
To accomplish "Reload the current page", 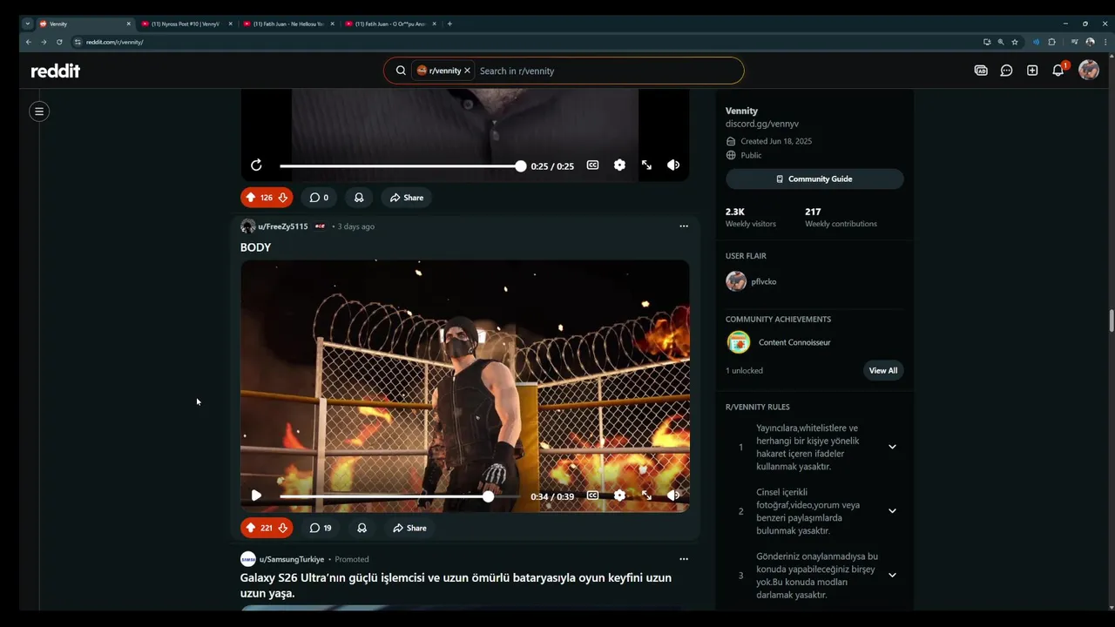I will tap(59, 42).
